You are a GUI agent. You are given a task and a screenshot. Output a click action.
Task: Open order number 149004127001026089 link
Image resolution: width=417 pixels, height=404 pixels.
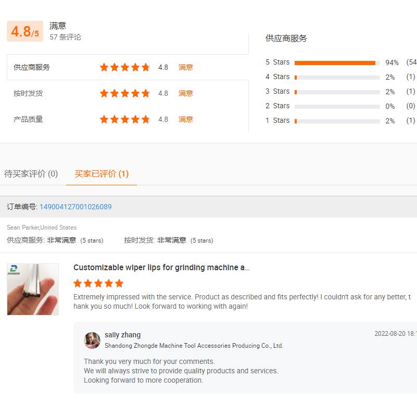(x=75, y=207)
